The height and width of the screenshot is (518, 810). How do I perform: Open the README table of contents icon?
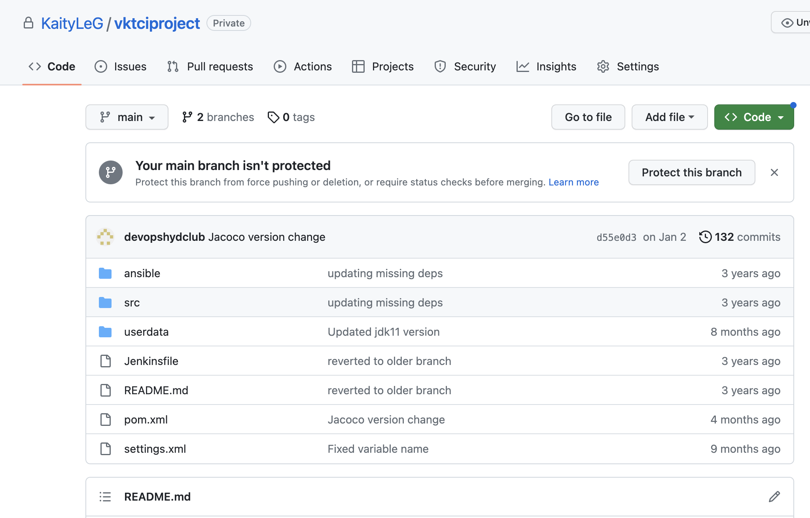point(105,497)
